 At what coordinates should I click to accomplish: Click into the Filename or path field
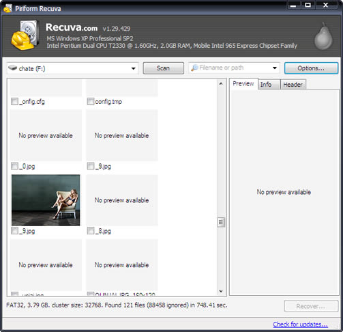tap(234, 68)
